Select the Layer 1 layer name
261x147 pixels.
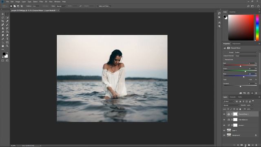pos(234,131)
